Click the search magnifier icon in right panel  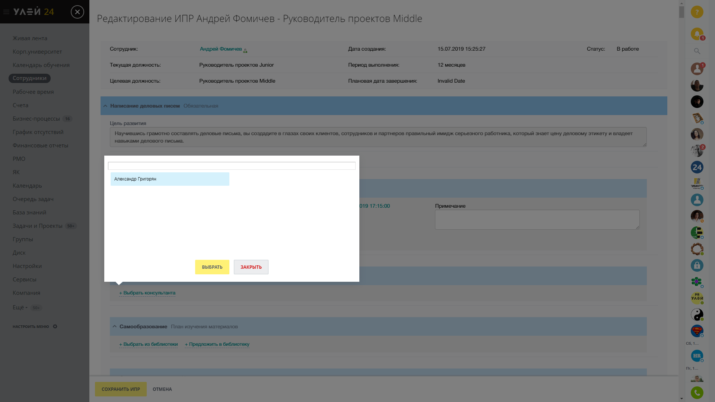click(697, 51)
